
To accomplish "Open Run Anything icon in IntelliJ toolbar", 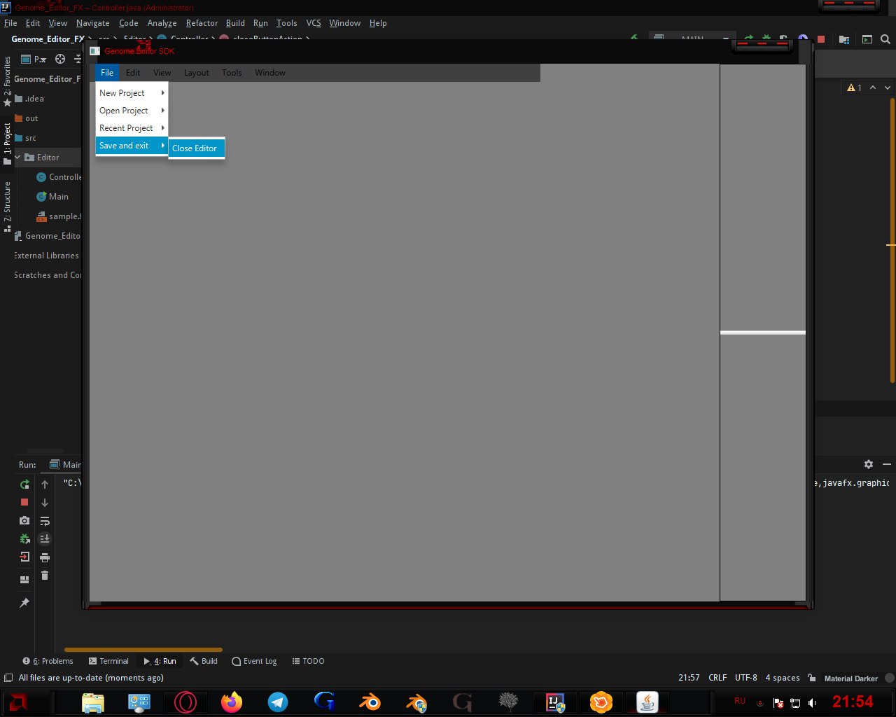I will coord(867,39).
